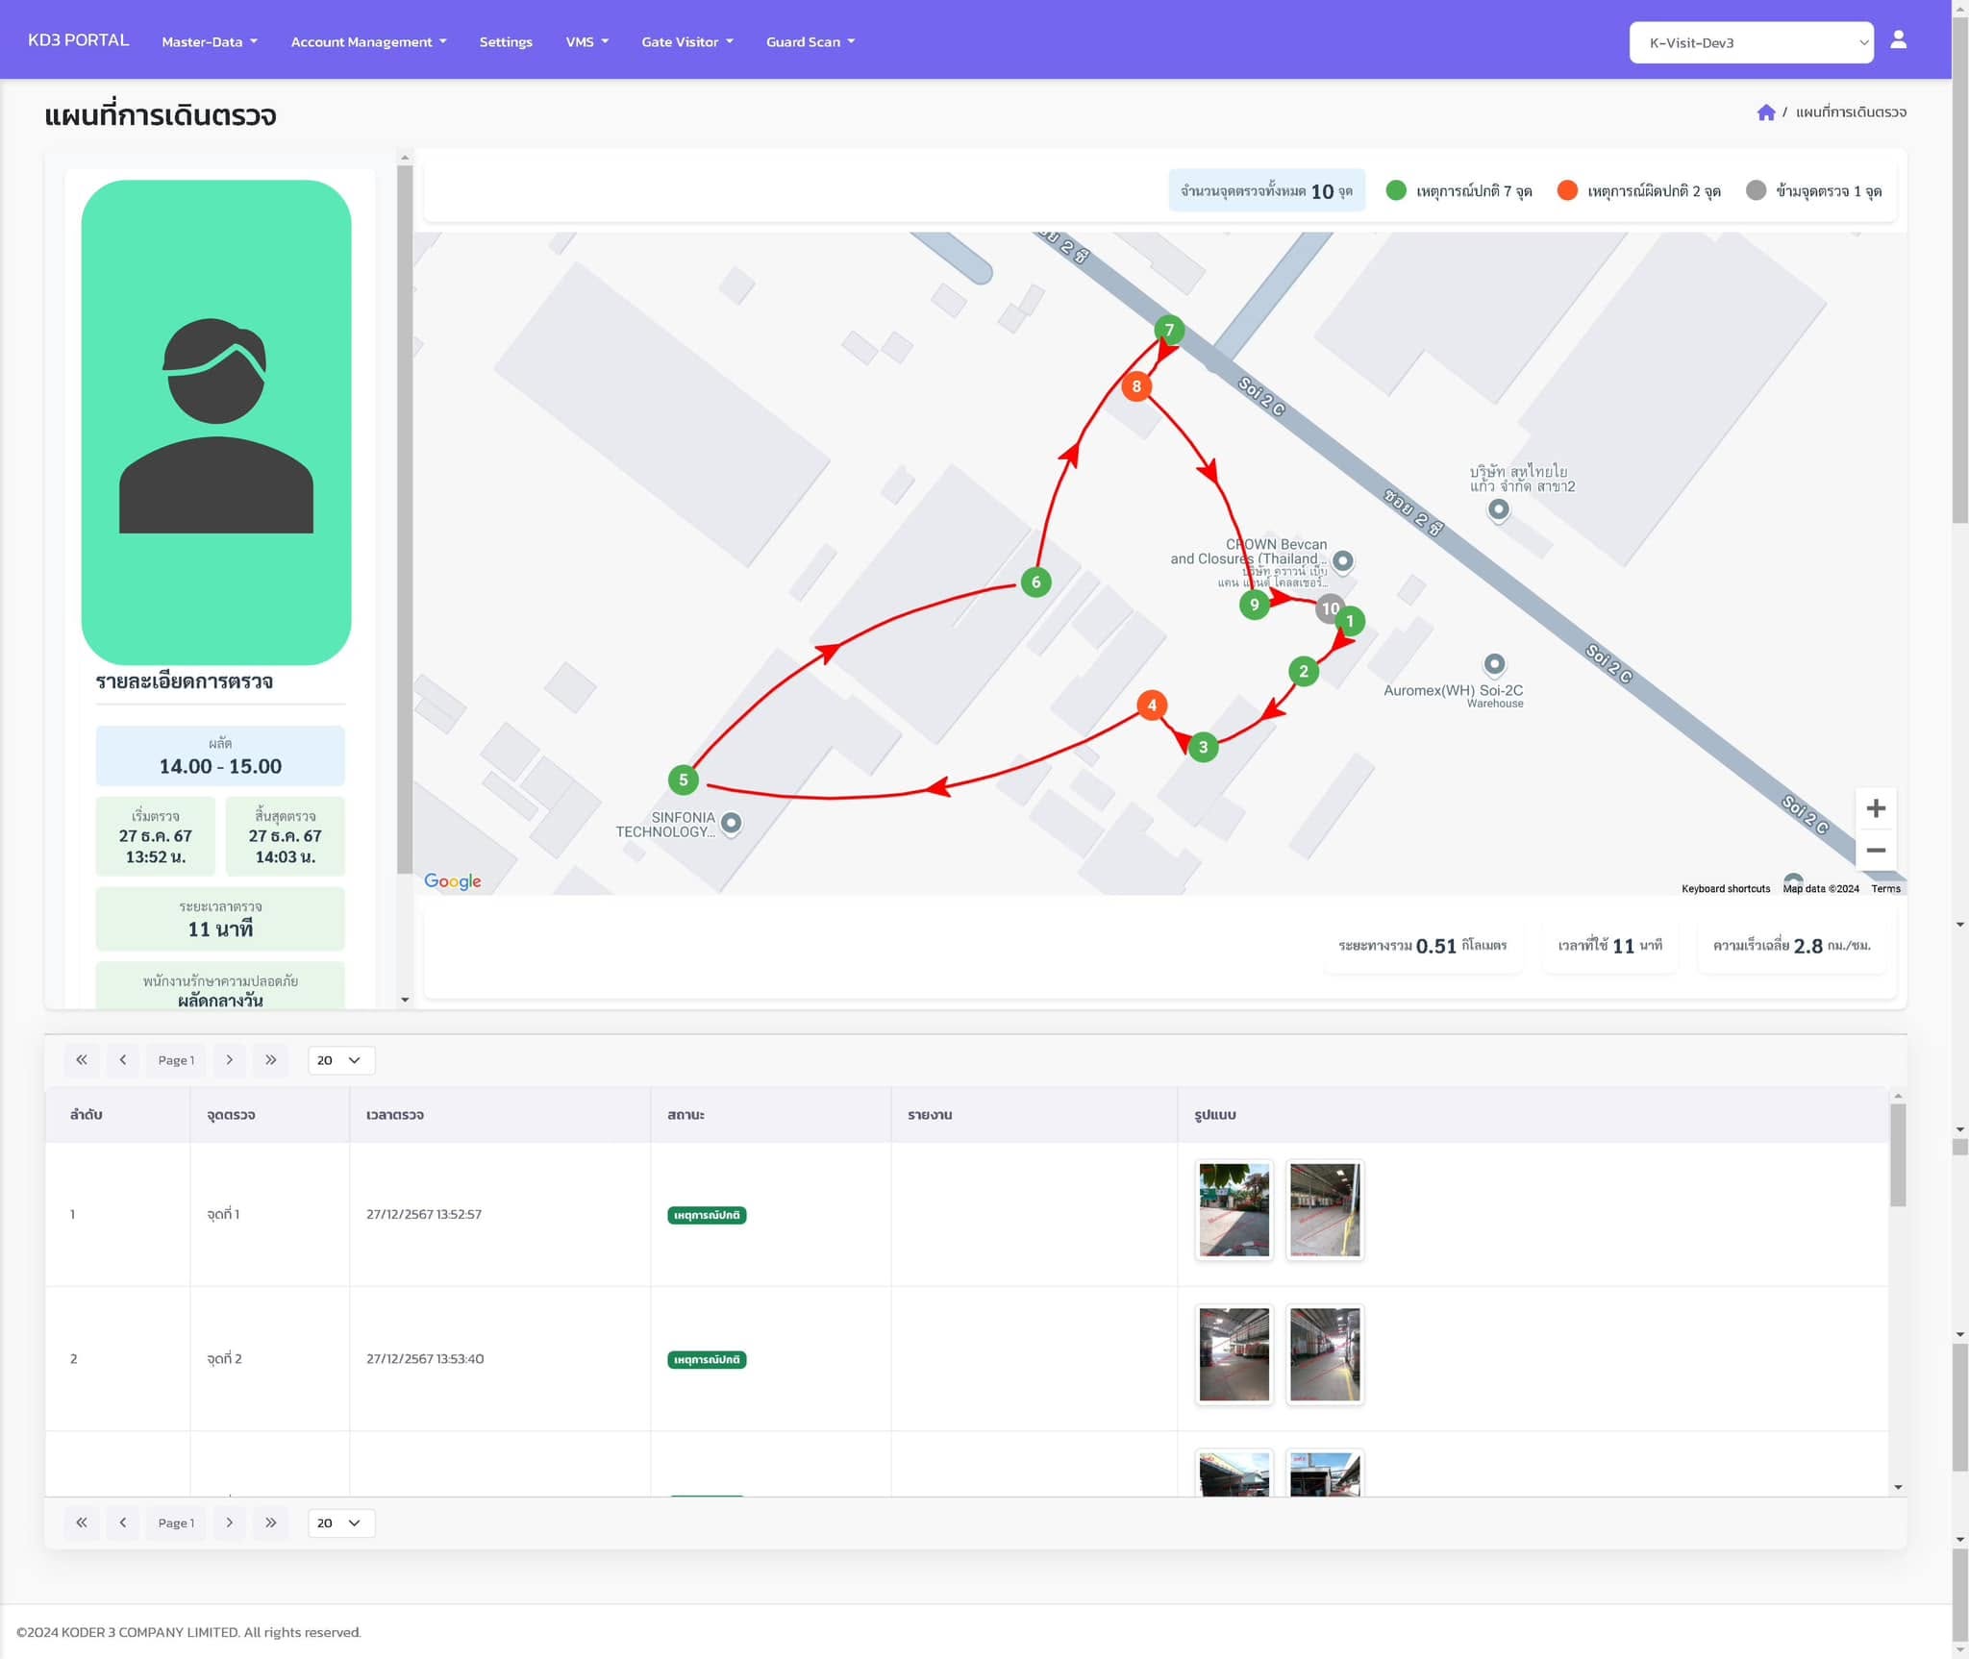Click green checkpoint marker 6
This screenshot has width=1969, height=1659.
tap(1035, 582)
